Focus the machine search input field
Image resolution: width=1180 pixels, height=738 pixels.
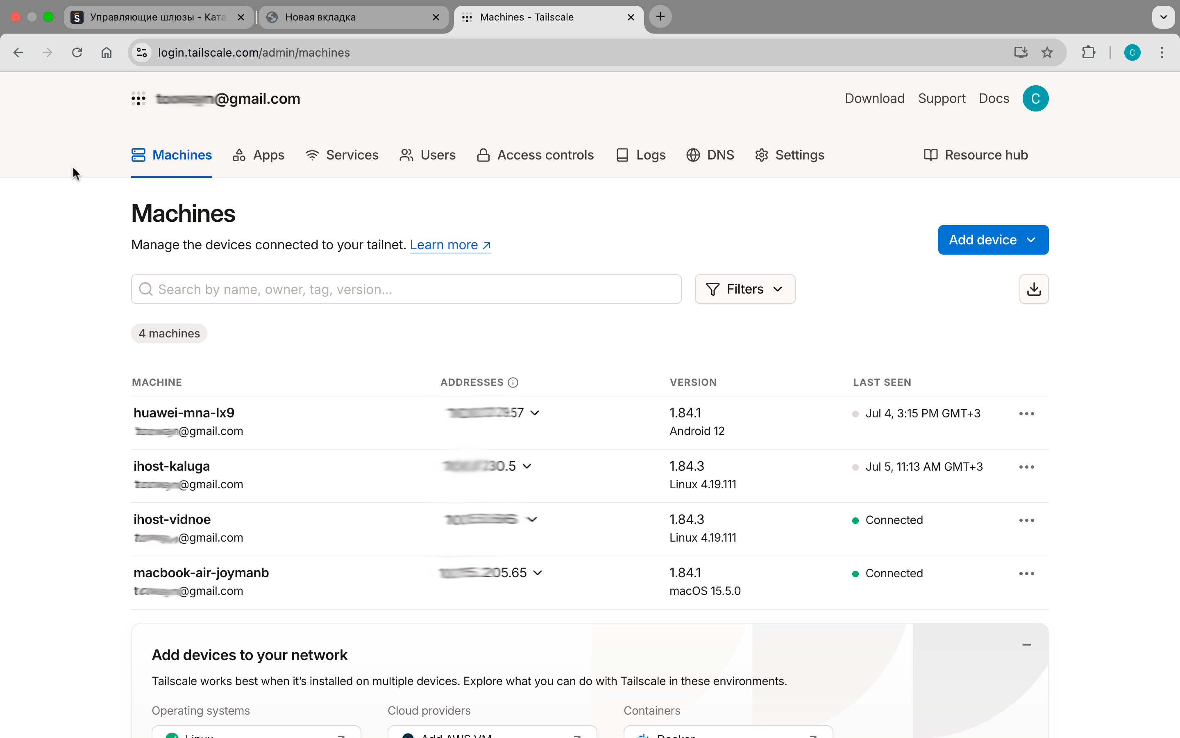(x=406, y=289)
